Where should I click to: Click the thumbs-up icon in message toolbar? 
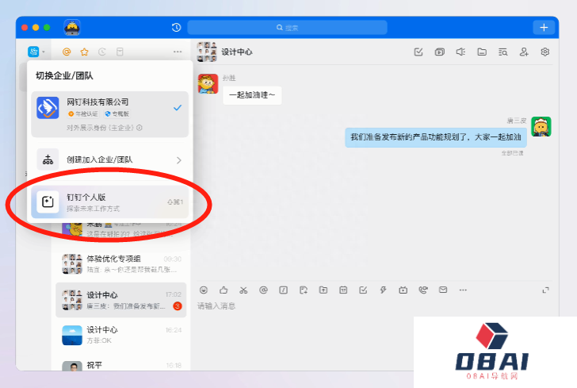point(224,290)
